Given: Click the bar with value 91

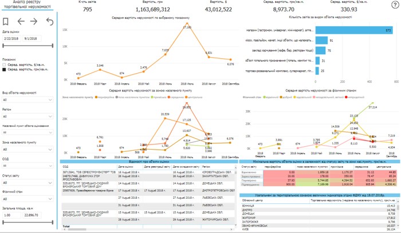Looking at the screenshot, I should pos(321,41).
